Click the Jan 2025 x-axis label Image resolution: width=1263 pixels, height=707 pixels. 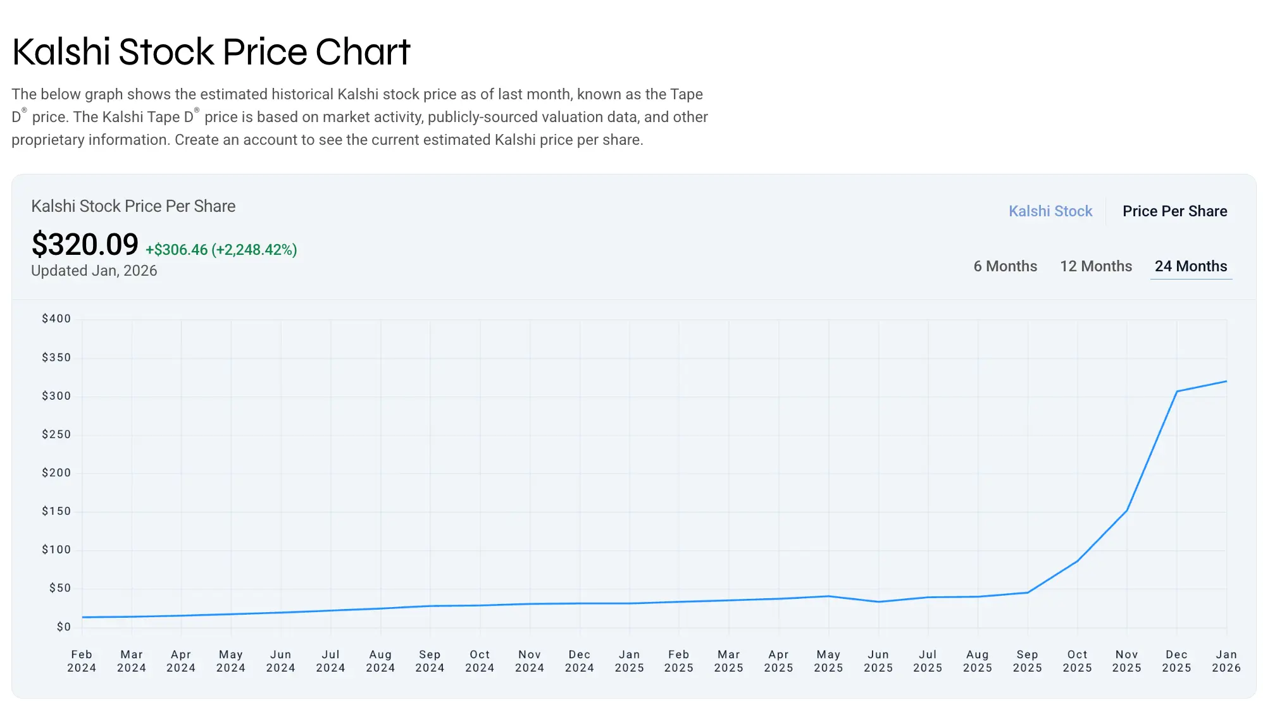629,661
